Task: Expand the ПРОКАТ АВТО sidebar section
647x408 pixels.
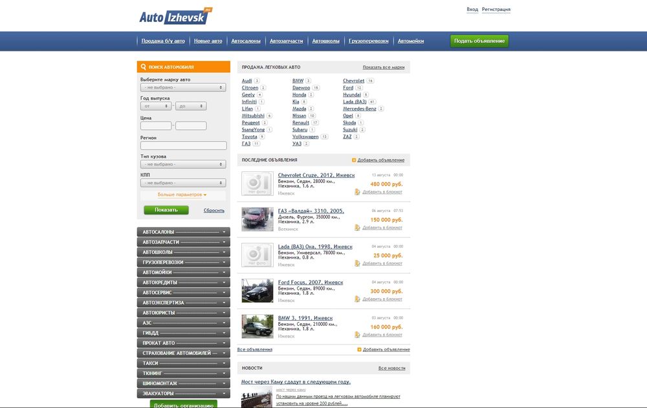Action: (x=184, y=343)
